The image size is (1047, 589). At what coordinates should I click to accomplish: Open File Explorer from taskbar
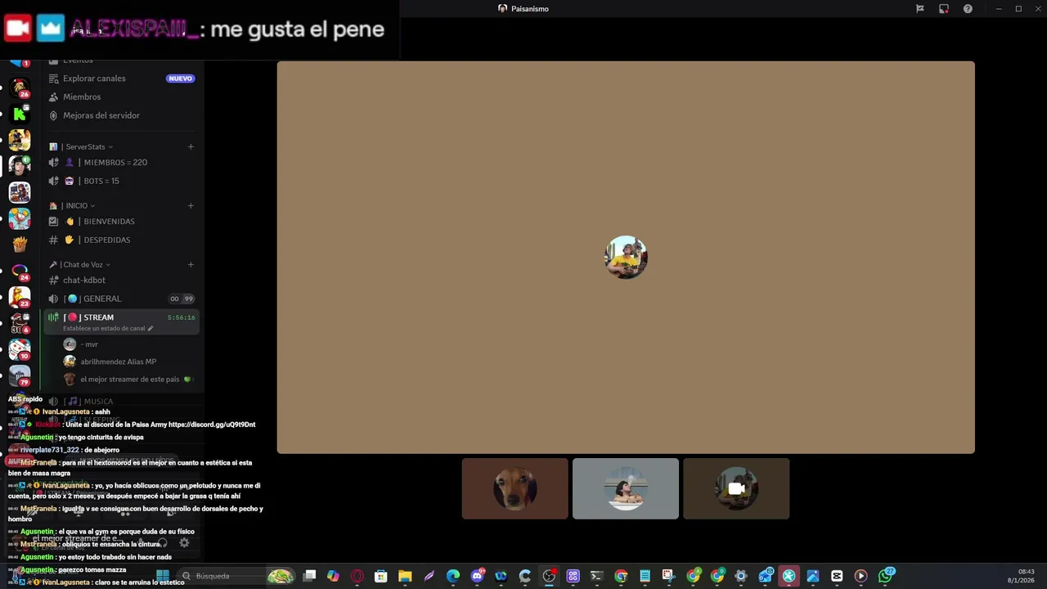(405, 576)
